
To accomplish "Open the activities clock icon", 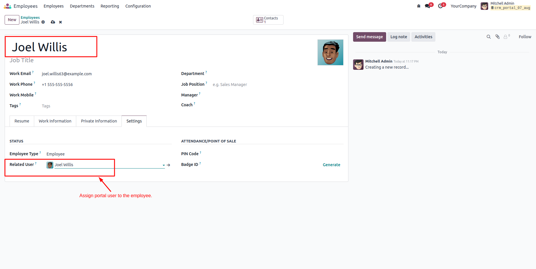I will tap(440, 6).
